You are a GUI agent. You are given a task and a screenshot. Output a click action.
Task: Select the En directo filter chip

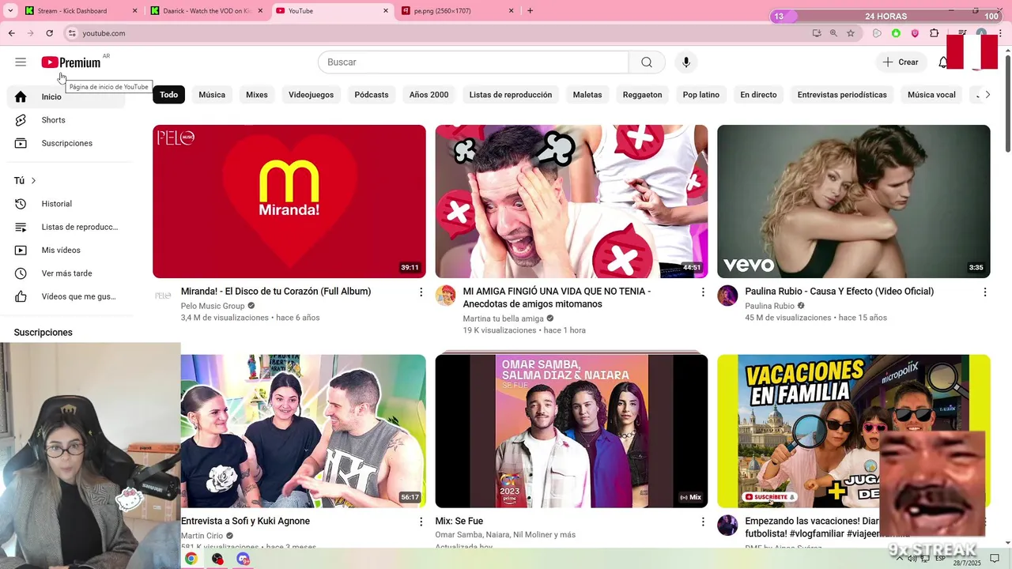tap(758, 95)
